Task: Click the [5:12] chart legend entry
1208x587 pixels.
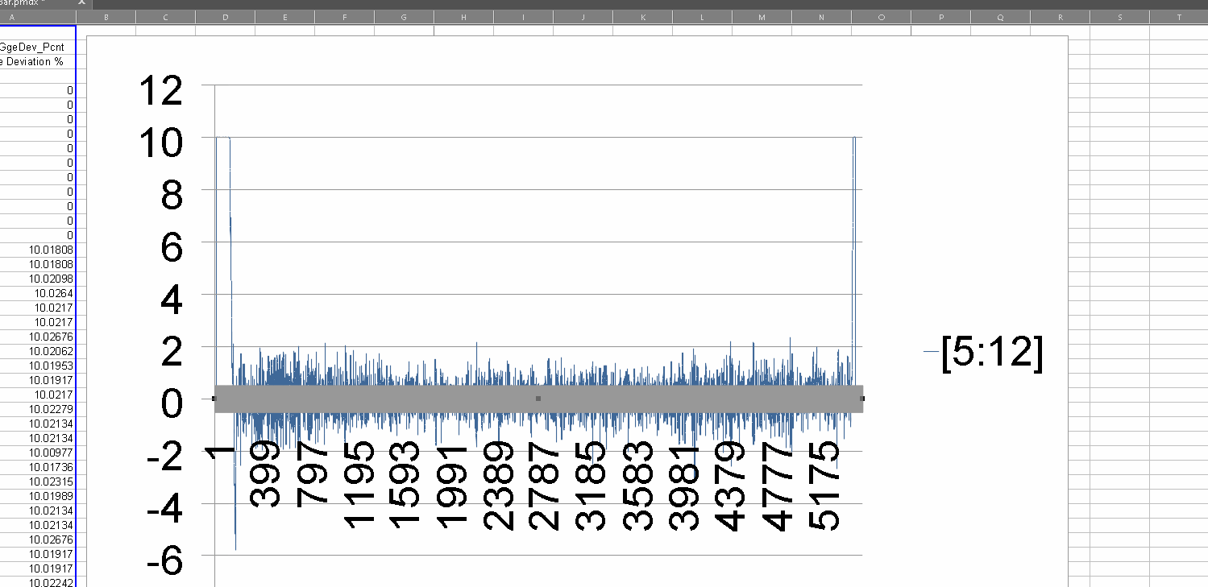Action: 992,352
